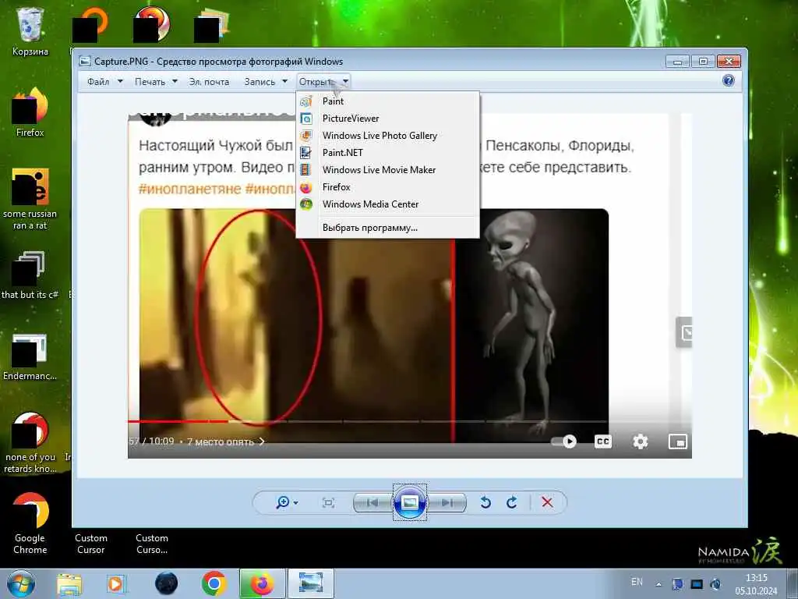Open the Корзина recycle bin
Viewport: 798px width, 599px height.
click(30, 30)
